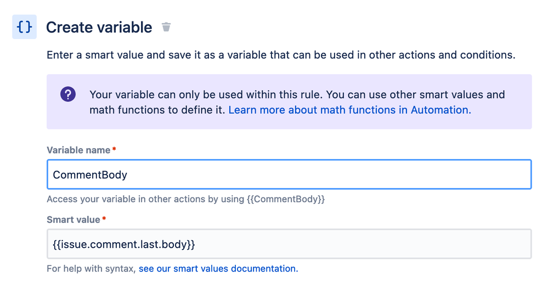Focus the Variable name input field
Screen dimensions: 548x289
(x=329, y=175)
